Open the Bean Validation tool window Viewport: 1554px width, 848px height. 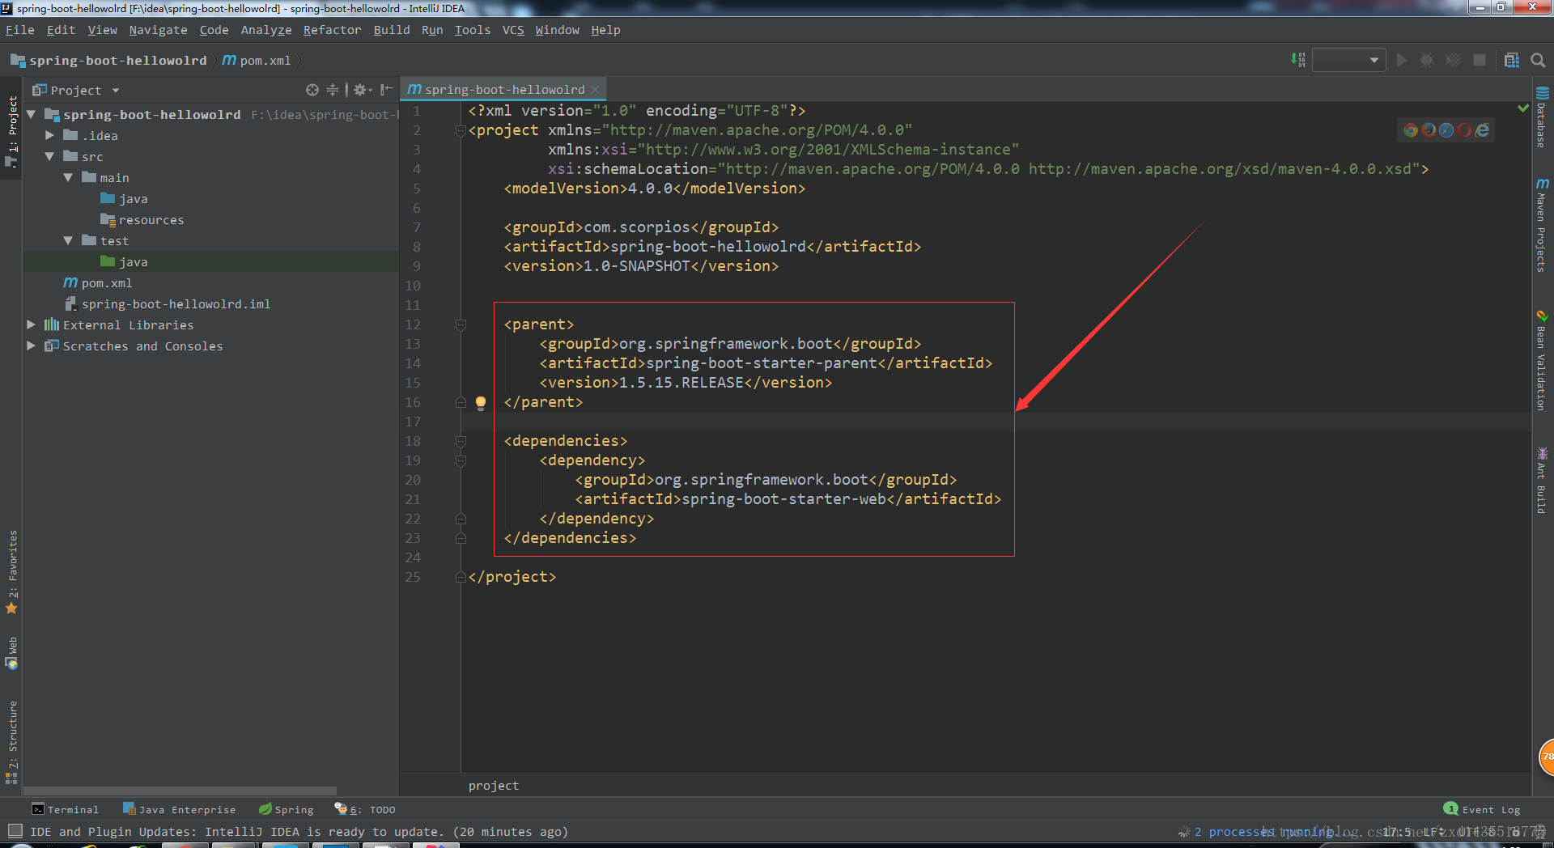tap(1542, 360)
